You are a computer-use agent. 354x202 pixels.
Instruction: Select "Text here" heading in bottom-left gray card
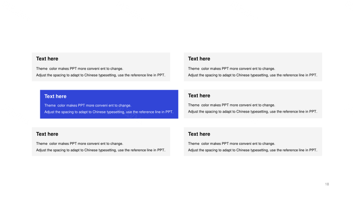click(47, 134)
